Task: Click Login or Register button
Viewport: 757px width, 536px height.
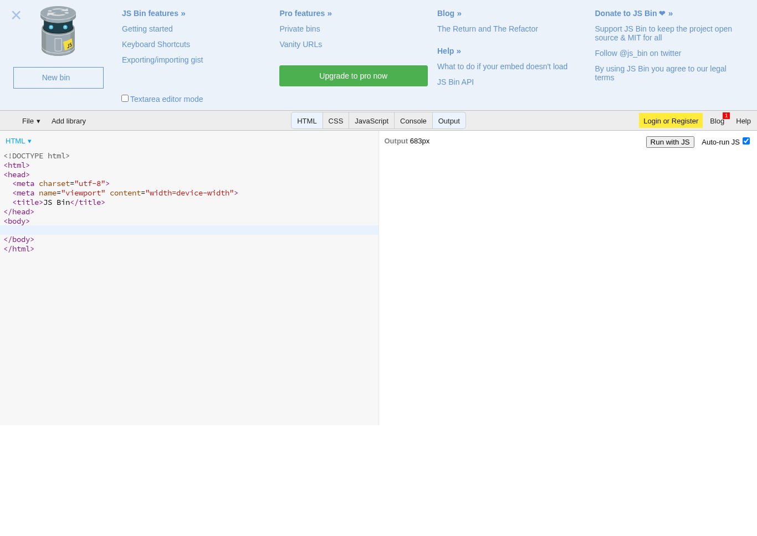Action: 671,121
